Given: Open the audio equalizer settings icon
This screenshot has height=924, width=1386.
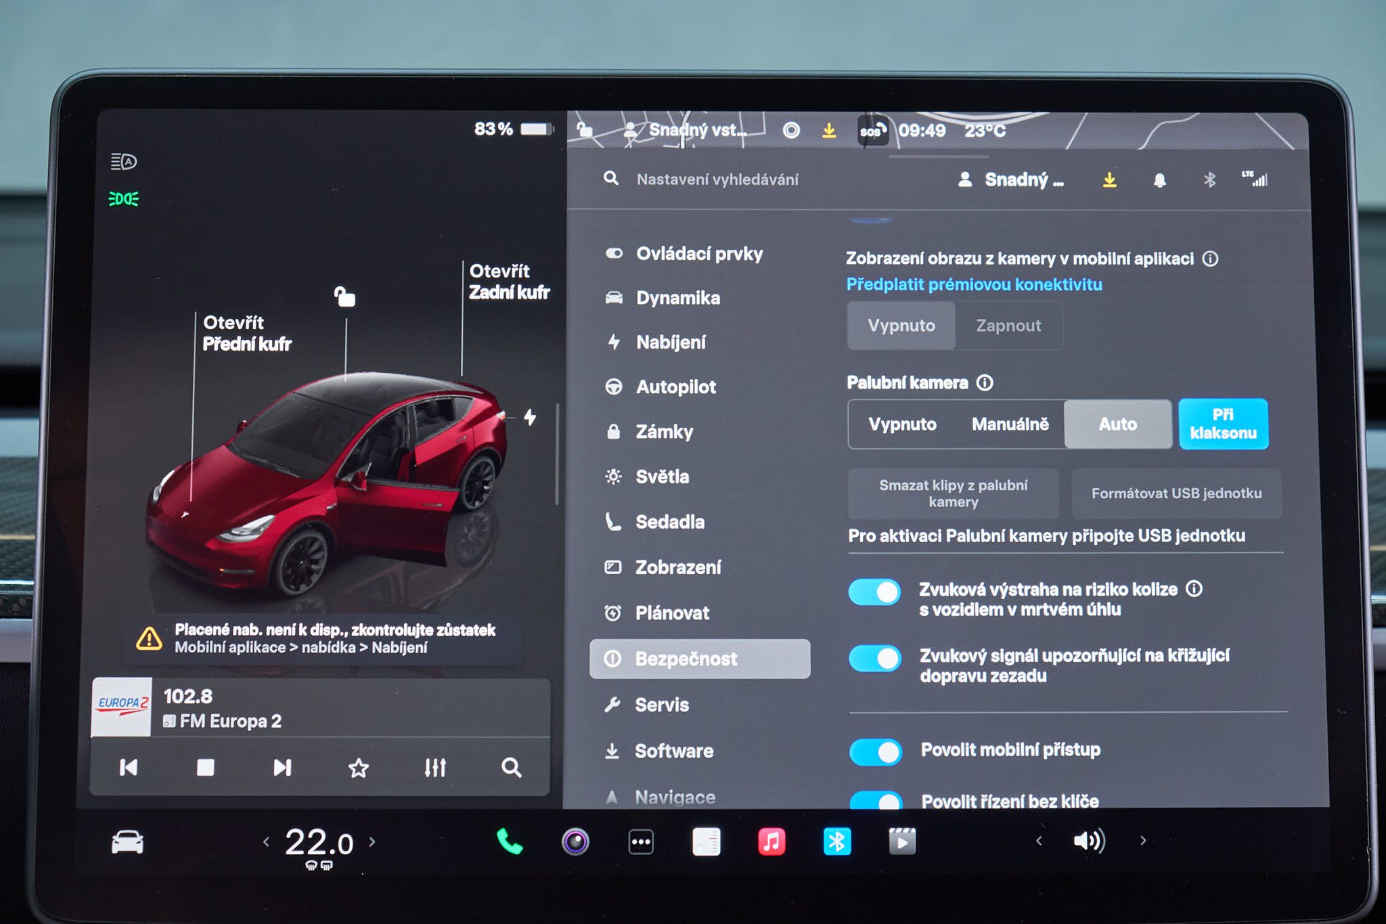Looking at the screenshot, I should [x=435, y=768].
